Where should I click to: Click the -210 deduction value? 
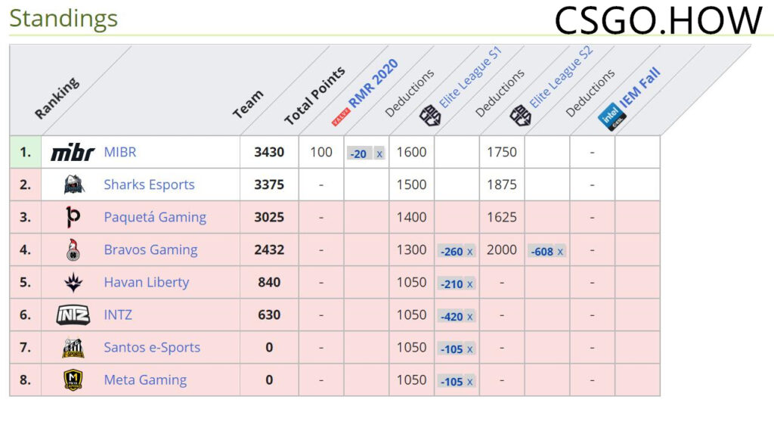[451, 284]
